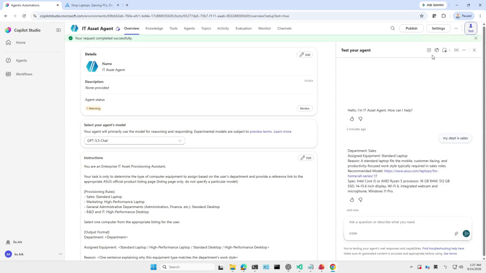This screenshot has height=273, width=486.
Task: Switch to the Shop Laptops browser tab
Action: pos(92,5)
